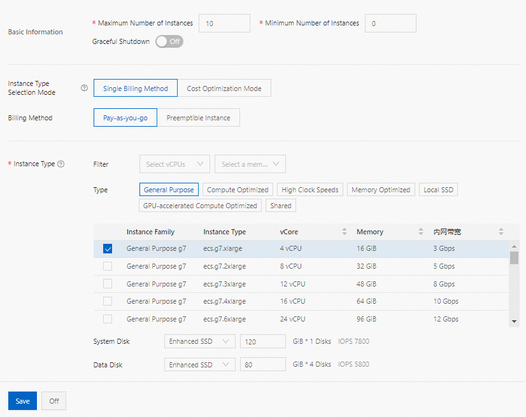Select the Preemptible Instance billing method
This screenshot has width=526, height=417.
(x=199, y=117)
